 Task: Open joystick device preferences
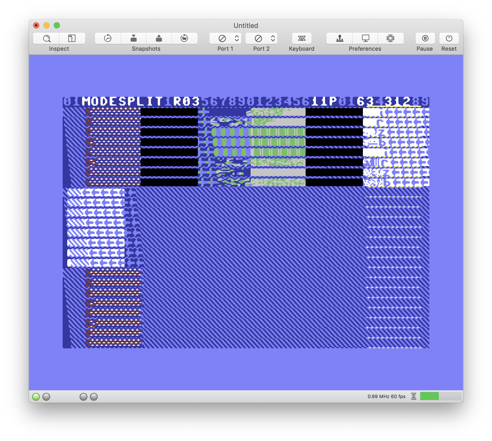(340, 38)
